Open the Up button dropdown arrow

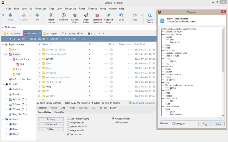point(44,15)
